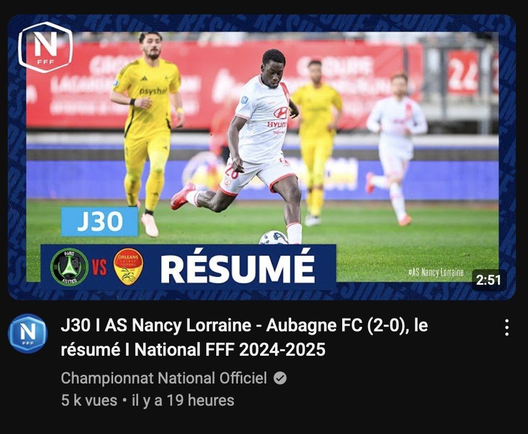The height and width of the screenshot is (434, 528).
Task: Click the J30 matchday badge
Action: coord(100,221)
